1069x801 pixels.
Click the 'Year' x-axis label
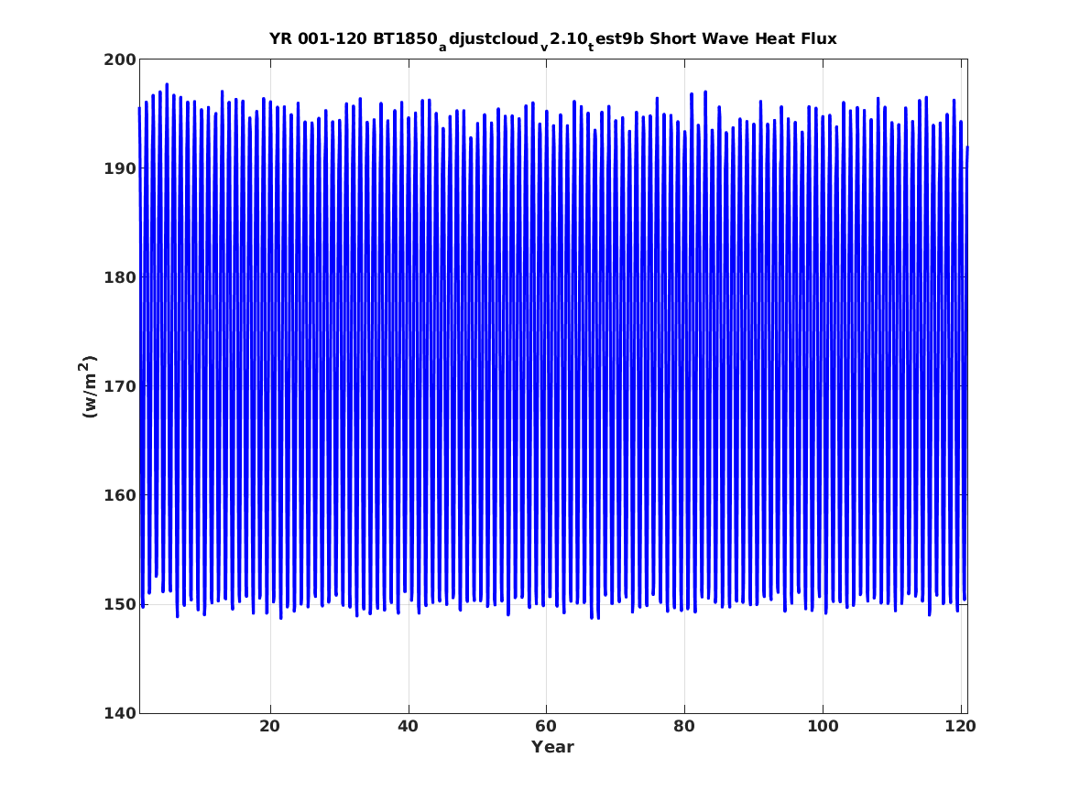point(553,747)
